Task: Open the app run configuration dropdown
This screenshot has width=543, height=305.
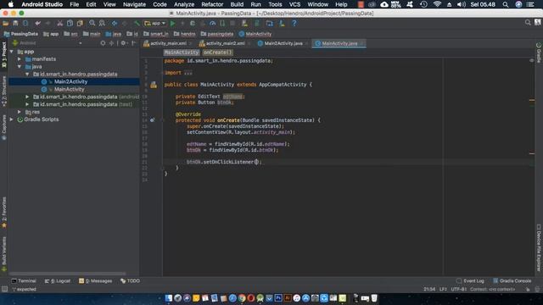Action: coord(155,23)
